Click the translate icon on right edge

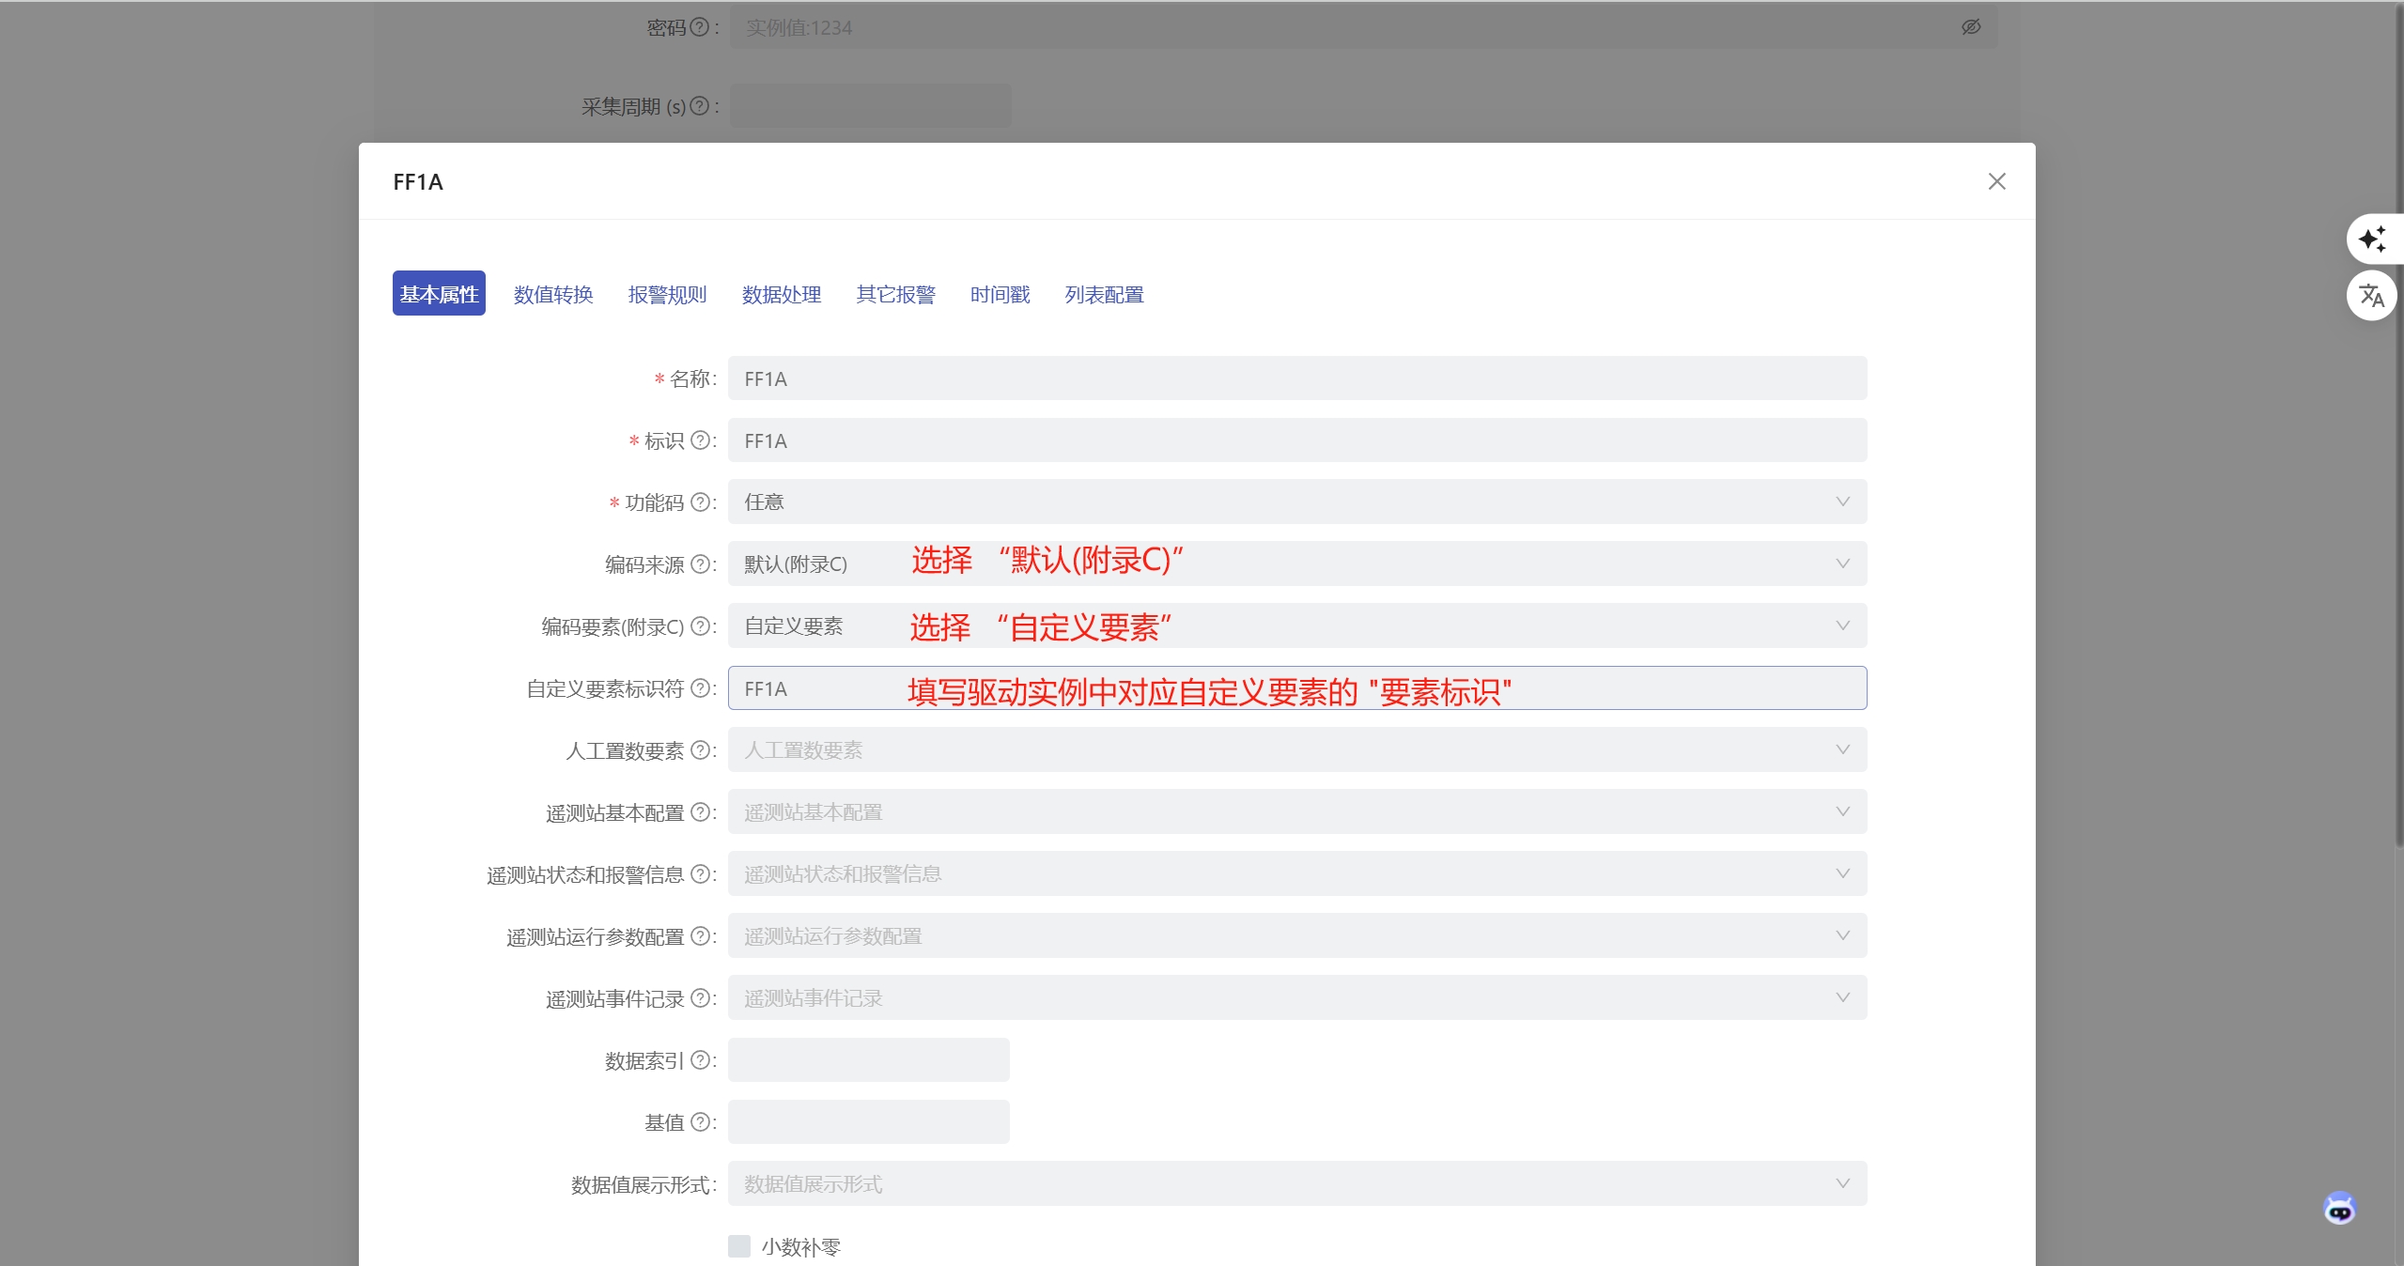[2372, 296]
